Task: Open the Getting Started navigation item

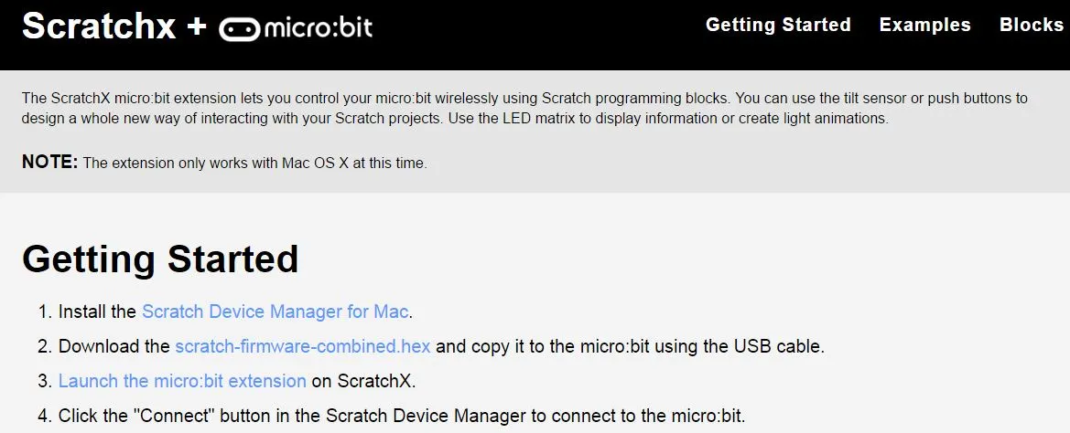Action: point(778,25)
